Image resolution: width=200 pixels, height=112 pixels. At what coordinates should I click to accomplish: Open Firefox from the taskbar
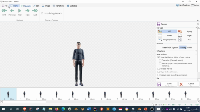point(57,109)
